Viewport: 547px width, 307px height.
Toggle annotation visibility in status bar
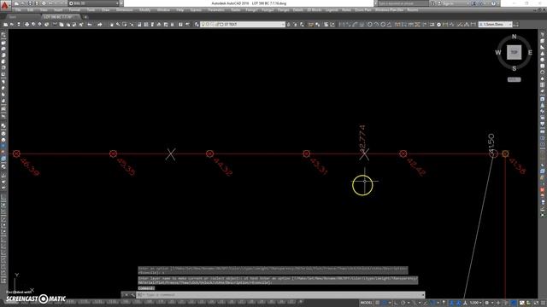pos(452,303)
